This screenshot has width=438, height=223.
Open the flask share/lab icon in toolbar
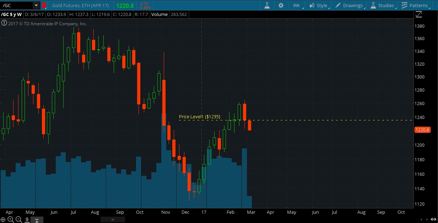pos(267,5)
